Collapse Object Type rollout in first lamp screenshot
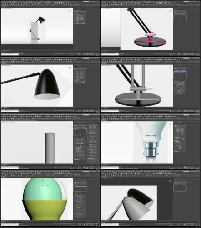Image resolution: width=201 pixels, height=228 pixels. 76,13
